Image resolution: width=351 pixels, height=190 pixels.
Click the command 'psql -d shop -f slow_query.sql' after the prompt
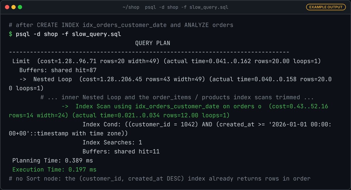(x=68, y=34)
